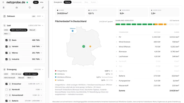Choose the Manuell load preset
Screen dimensions: 184x103
[32, 30]
